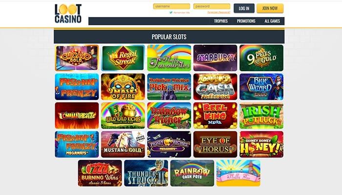Play the 9 Masks of Fire slot

coord(123,87)
